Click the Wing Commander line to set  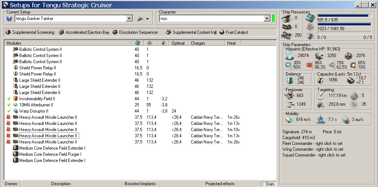click(x=313, y=149)
